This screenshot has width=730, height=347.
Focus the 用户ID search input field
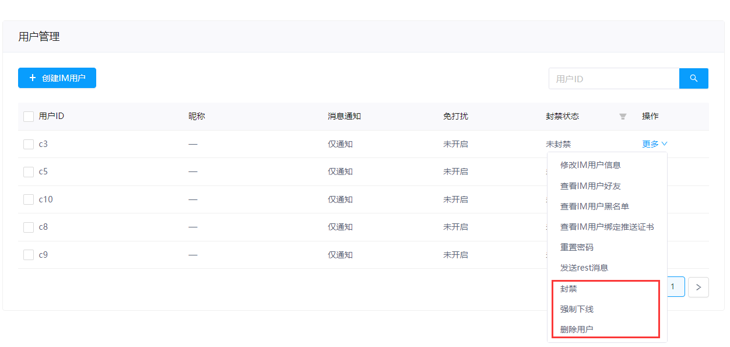point(613,79)
